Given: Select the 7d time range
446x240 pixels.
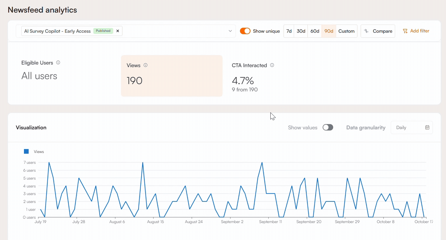Looking at the screenshot, I should click(289, 31).
